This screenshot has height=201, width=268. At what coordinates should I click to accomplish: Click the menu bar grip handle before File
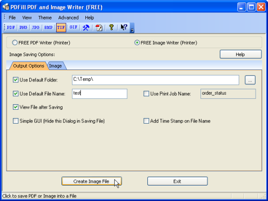(x=4, y=17)
